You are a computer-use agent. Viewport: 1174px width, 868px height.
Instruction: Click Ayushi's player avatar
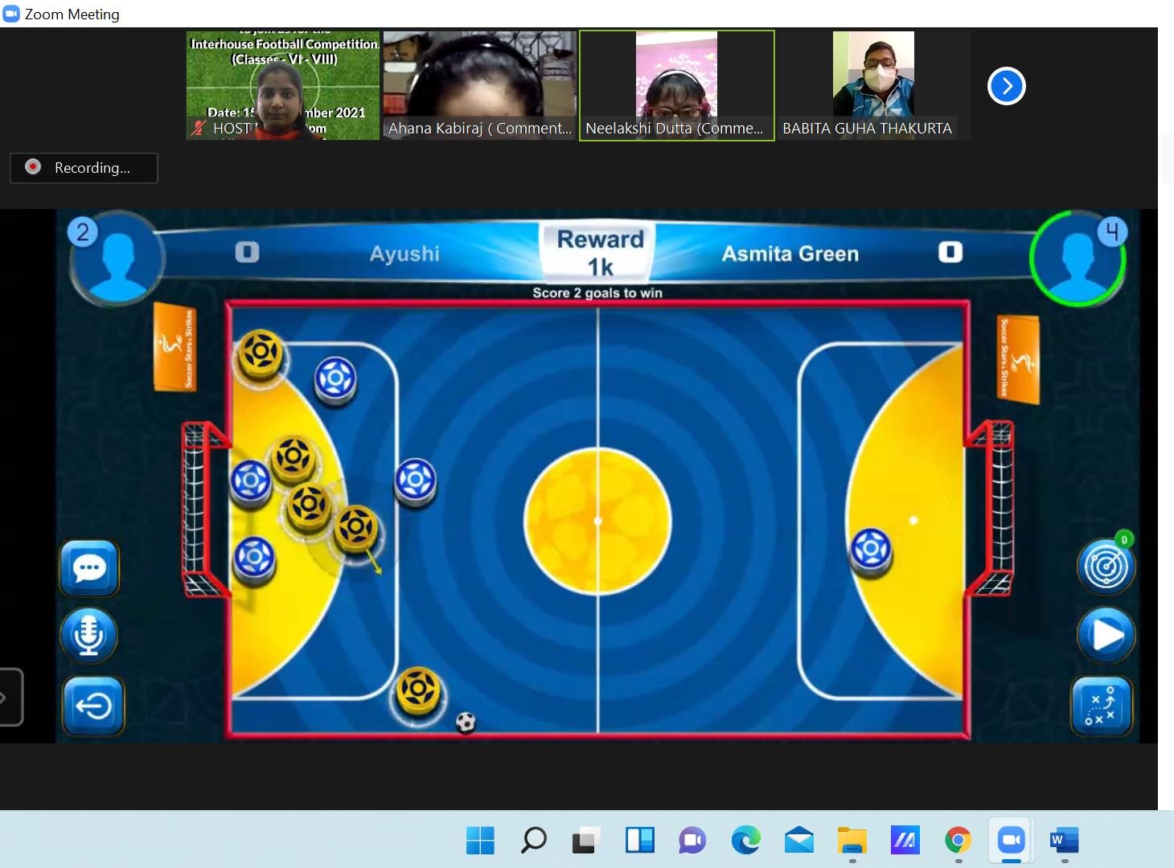[117, 259]
